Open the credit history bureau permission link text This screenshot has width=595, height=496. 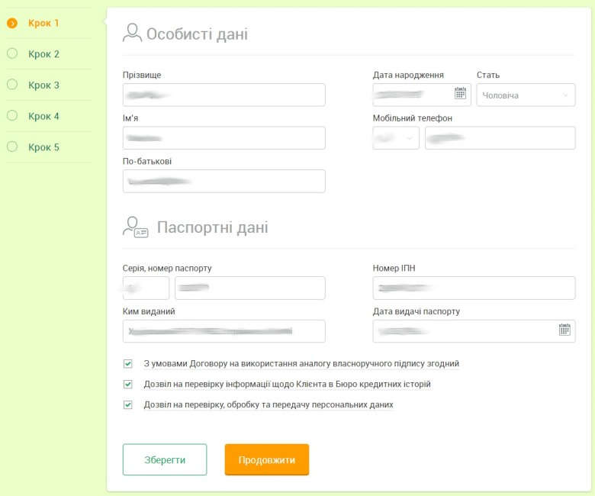pos(288,384)
